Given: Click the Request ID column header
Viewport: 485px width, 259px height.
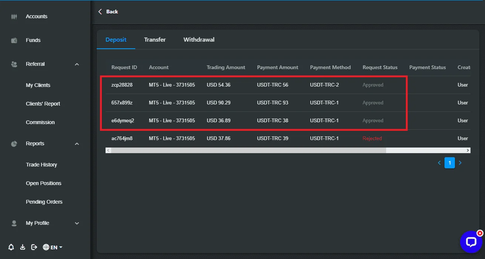Looking at the screenshot, I should coord(124,68).
